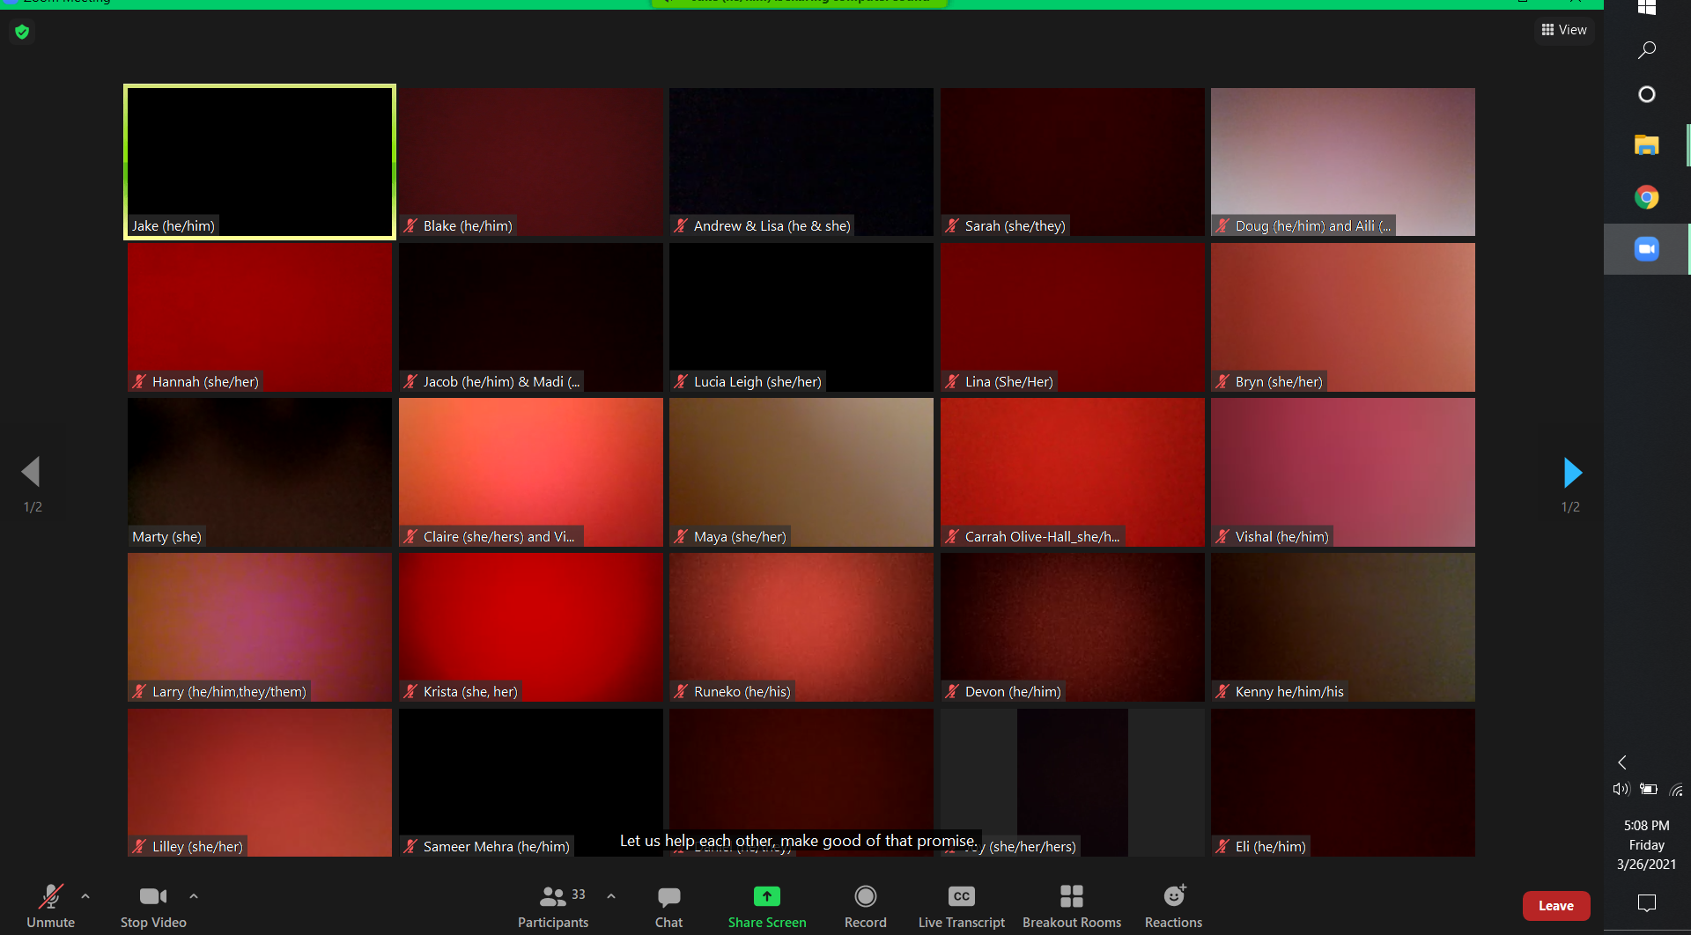Start recording the meeting

(866, 906)
